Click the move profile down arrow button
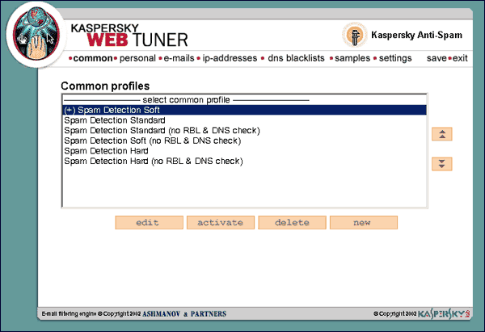Image resolution: width=485 pixels, height=332 pixels. point(441,164)
